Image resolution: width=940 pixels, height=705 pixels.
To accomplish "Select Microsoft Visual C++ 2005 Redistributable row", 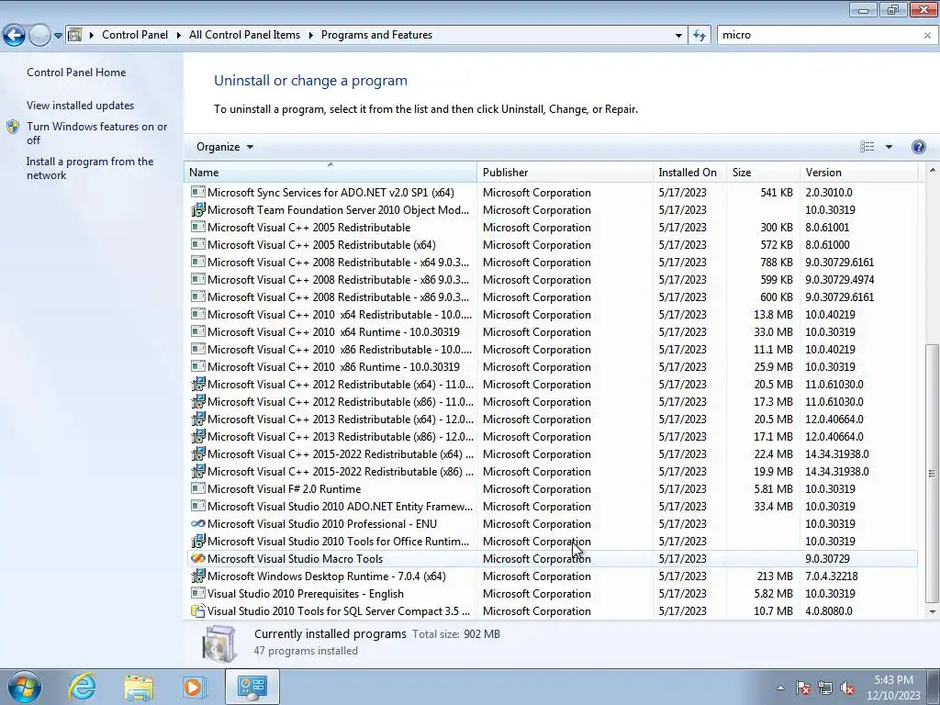I will (x=552, y=228).
